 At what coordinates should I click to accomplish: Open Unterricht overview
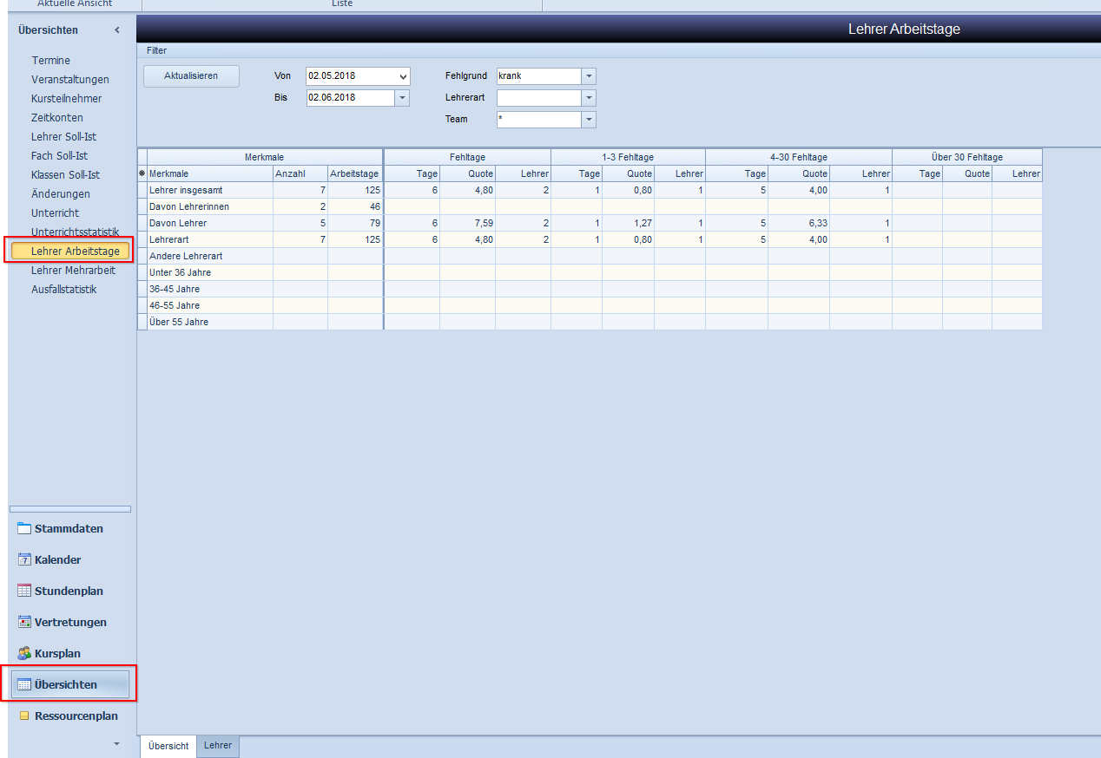pos(55,213)
